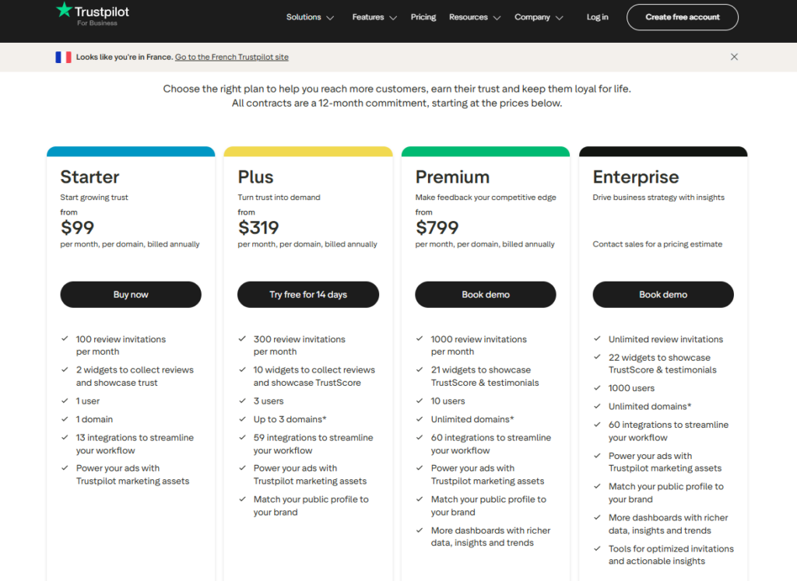Click Try free for 14 days

(308, 295)
